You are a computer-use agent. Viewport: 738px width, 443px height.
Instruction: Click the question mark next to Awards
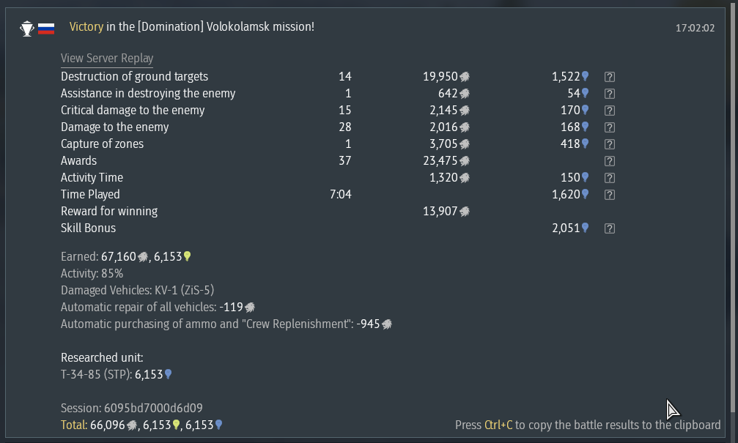(609, 161)
